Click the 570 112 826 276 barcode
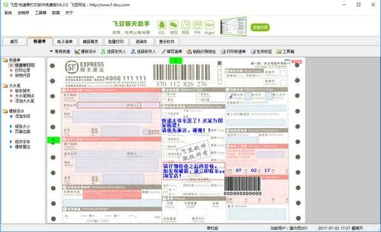 pos(181,75)
